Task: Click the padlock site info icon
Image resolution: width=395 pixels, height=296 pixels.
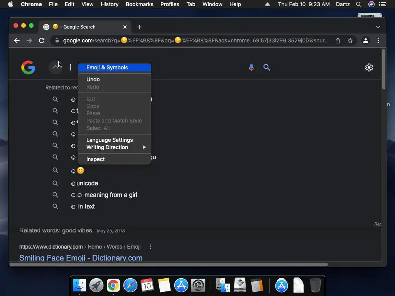Action: (57, 40)
